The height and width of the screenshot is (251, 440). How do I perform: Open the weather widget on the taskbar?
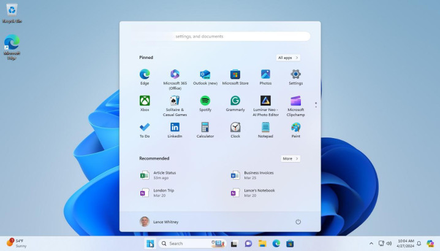click(17, 243)
